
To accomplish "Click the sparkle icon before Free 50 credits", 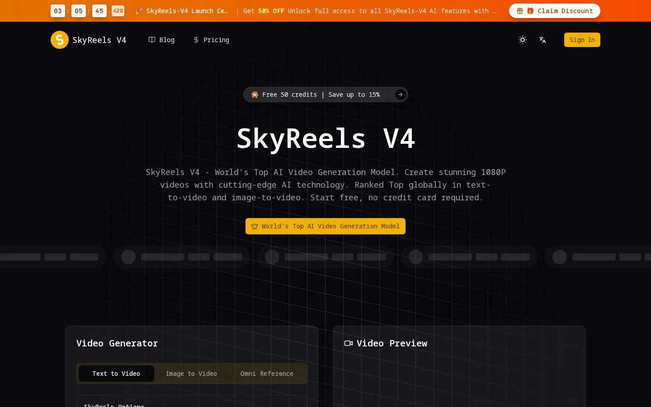I will pos(255,95).
